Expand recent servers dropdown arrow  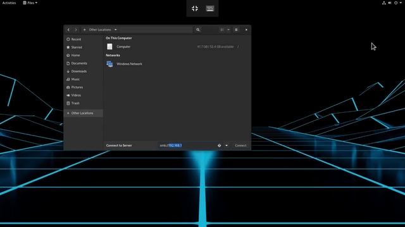click(x=227, y=146)
